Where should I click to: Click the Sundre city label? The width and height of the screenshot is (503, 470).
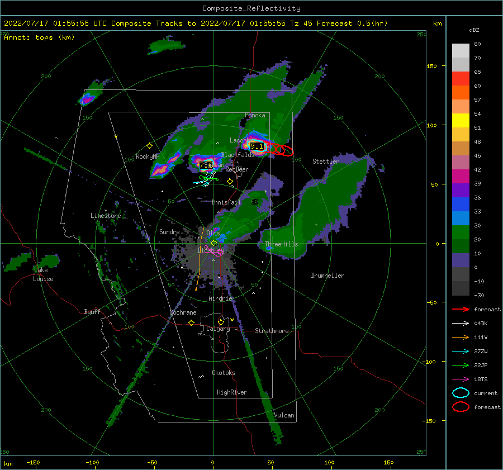pyautogui.click(x=169, y=232)
